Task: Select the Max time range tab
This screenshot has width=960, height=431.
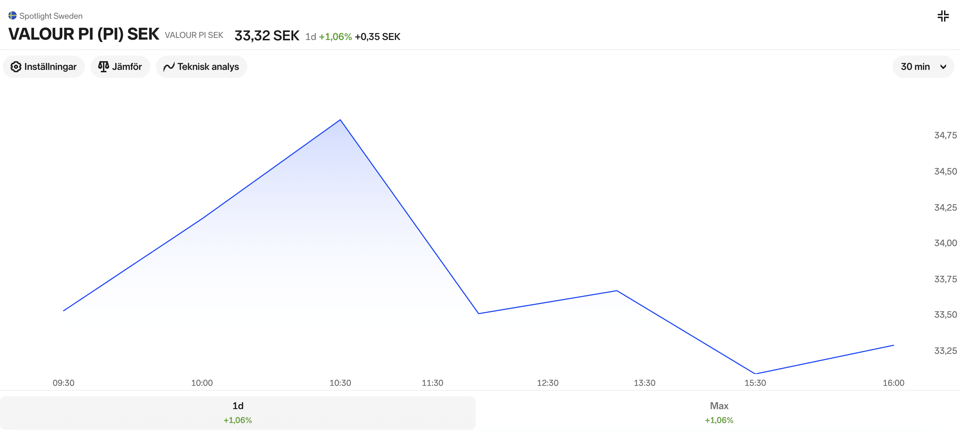Action: click(x=719, y=413)
